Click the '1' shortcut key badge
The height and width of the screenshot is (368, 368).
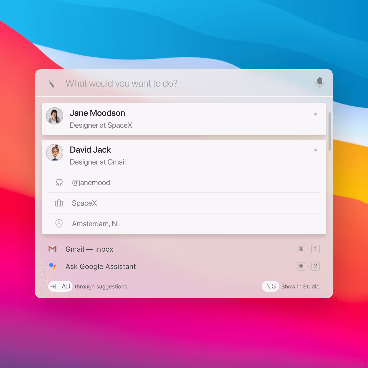tap(316, 249)
